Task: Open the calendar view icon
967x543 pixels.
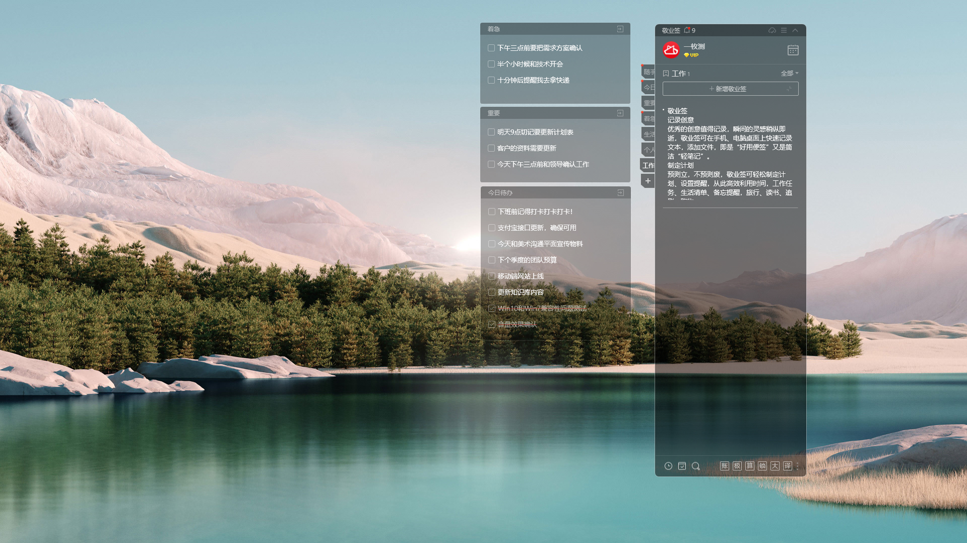Action: (x=793, y=50)
